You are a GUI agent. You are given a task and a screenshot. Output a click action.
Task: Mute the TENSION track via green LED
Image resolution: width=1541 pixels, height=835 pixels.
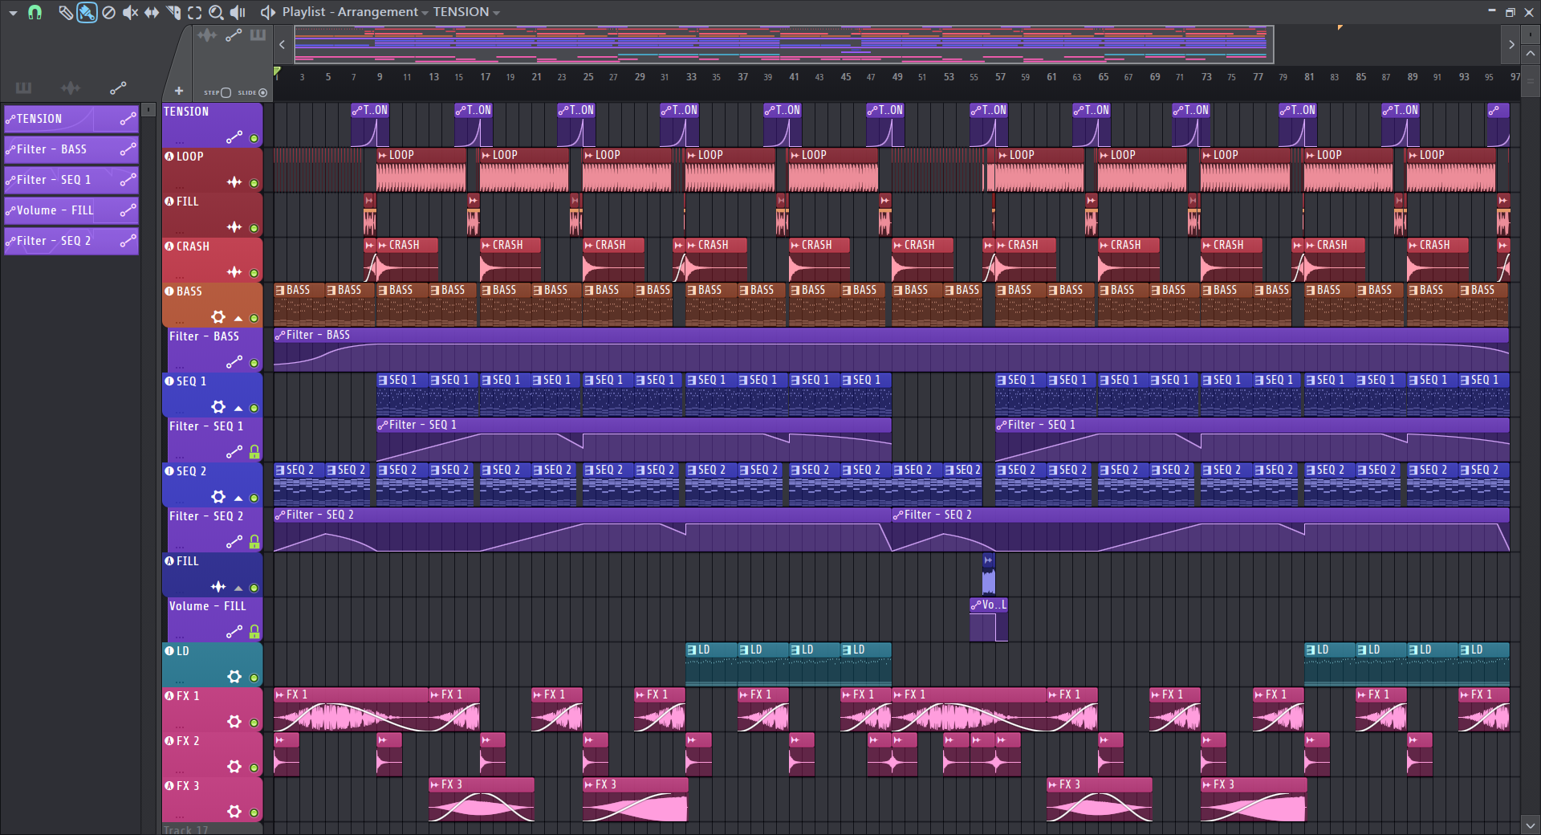(254, 138)
